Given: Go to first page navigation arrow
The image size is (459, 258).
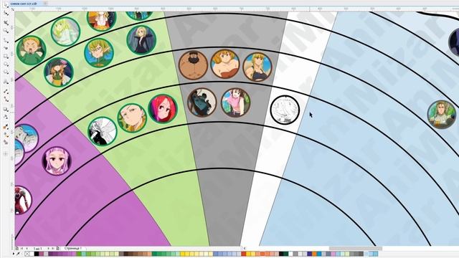Looking at the screenshot, I should pos(22,249).
